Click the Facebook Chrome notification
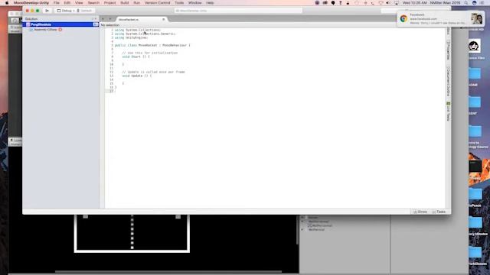The image size is (490, 275). (x=440, y=18)
